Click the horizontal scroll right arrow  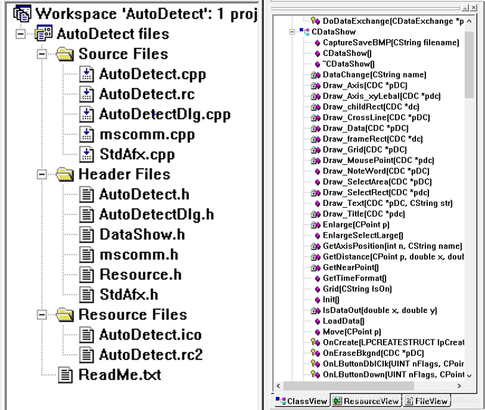coord(460,386)
